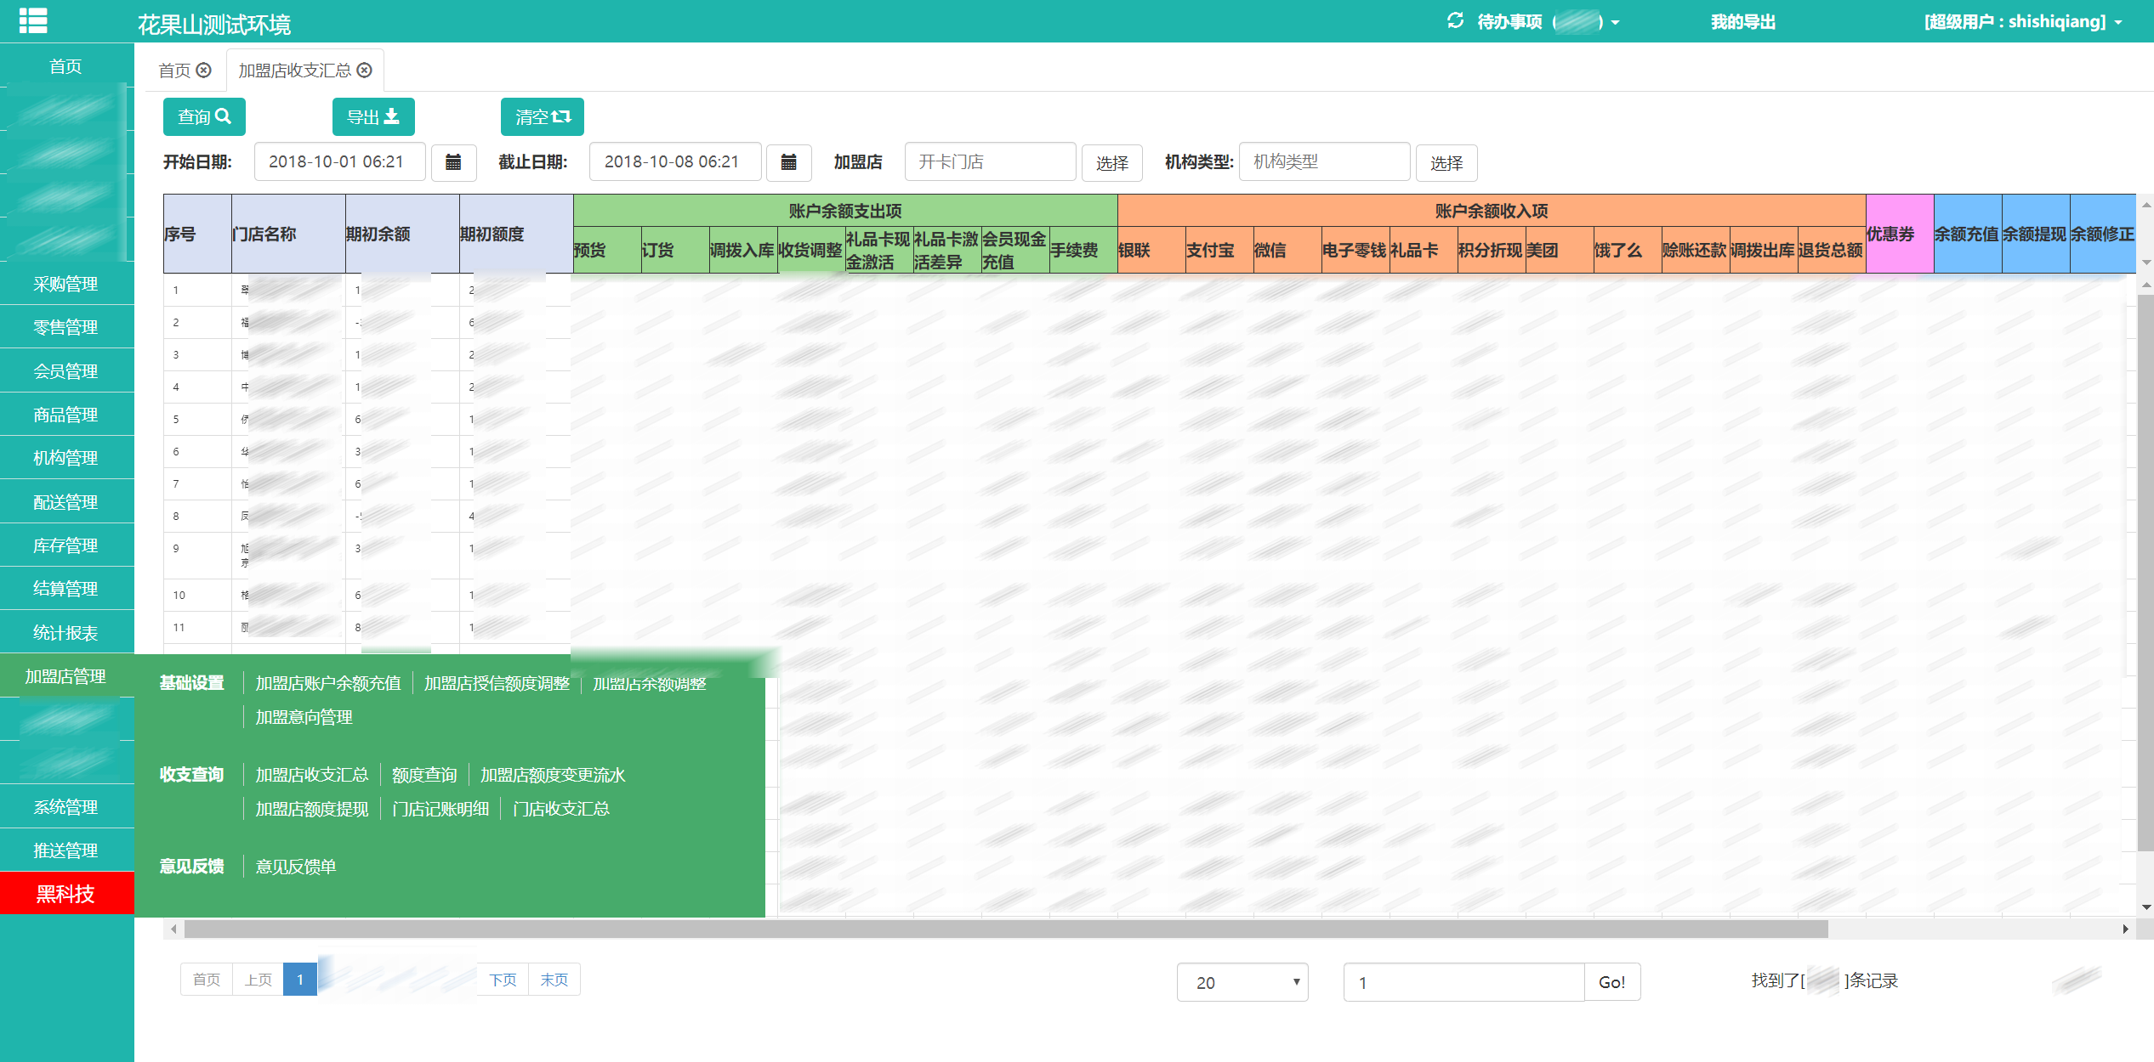This screenshot has width=2154, height=1062.
Task: Refresh pending items icon in header
Action: tap(1455, 20)
